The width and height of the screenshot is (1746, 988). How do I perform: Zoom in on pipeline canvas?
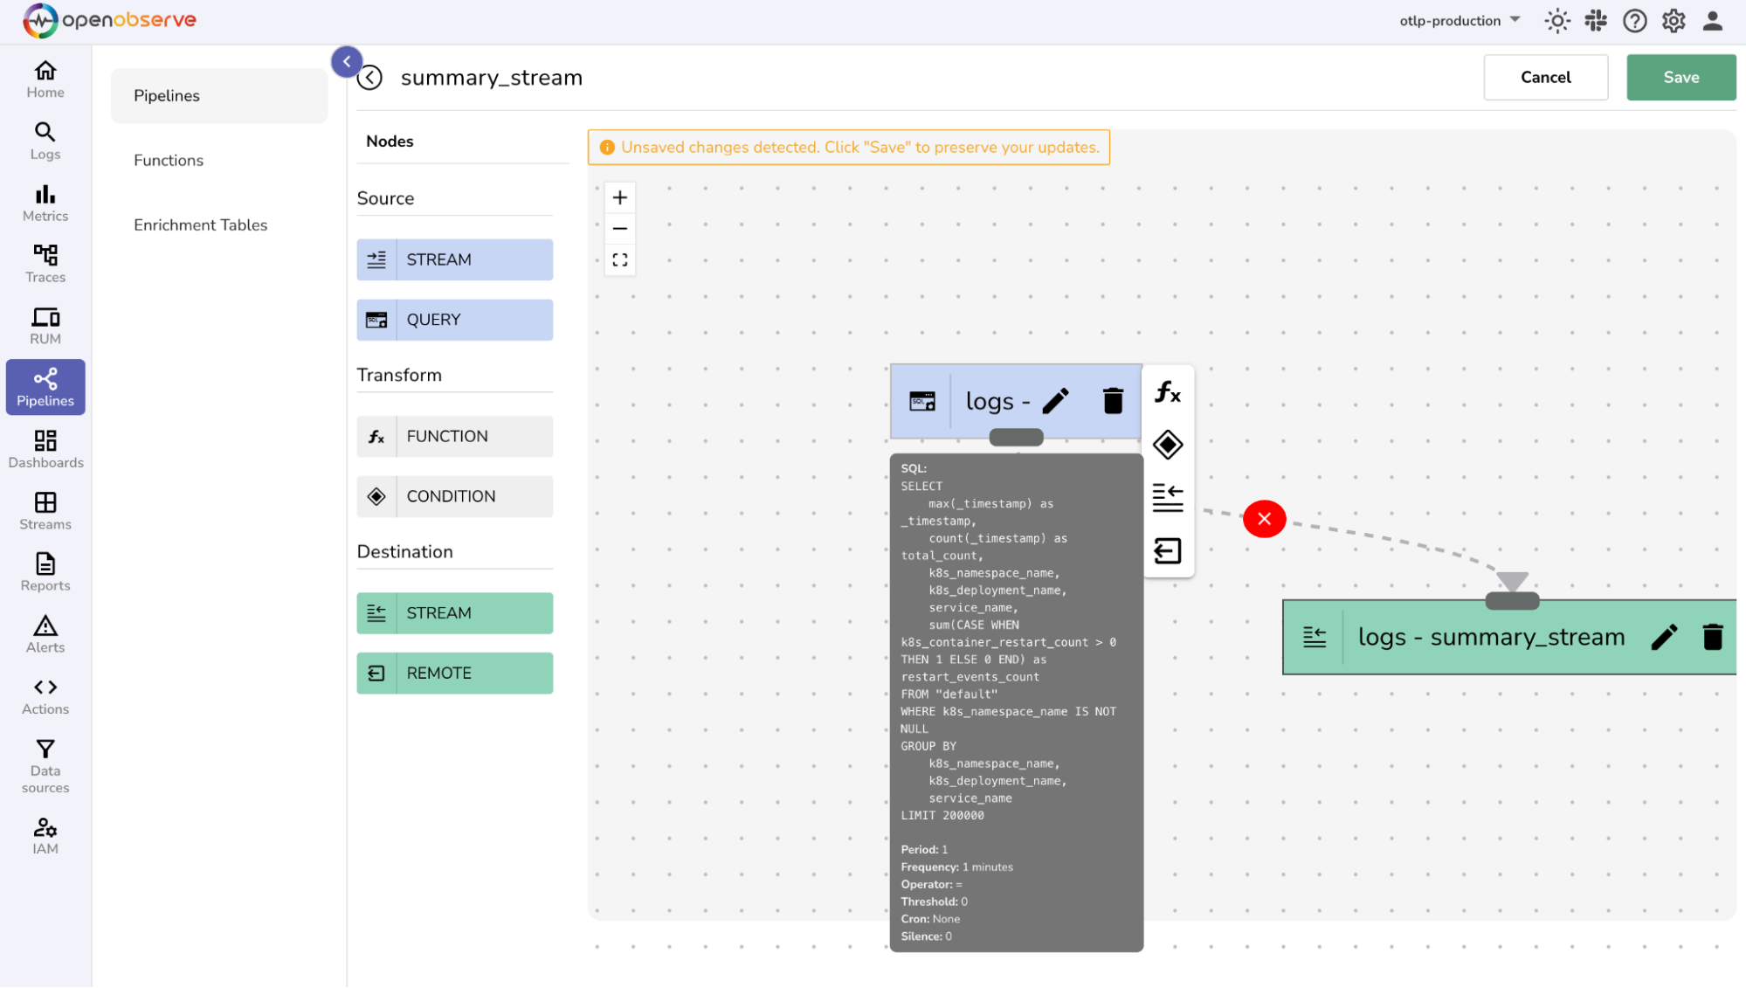[620, 197]
